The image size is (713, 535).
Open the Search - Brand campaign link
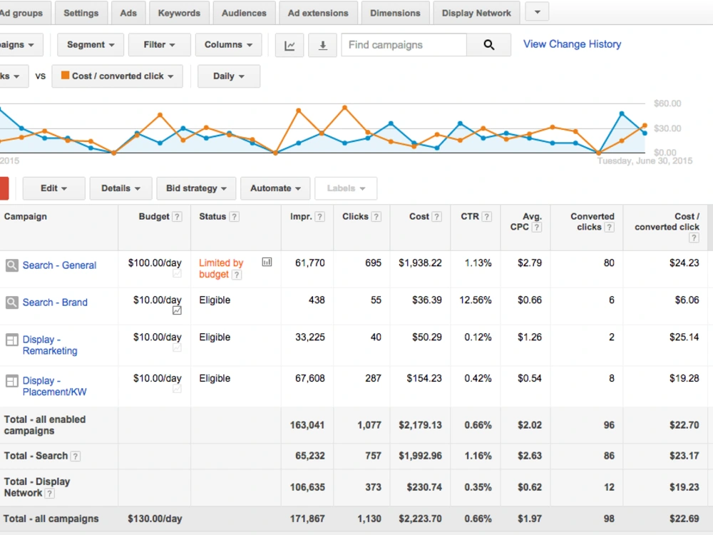[55, 302]
